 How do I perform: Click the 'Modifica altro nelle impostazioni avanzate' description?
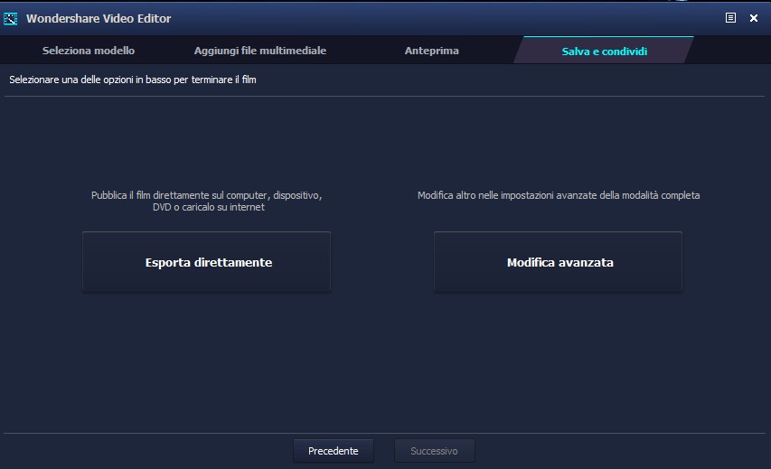point(559,195)
